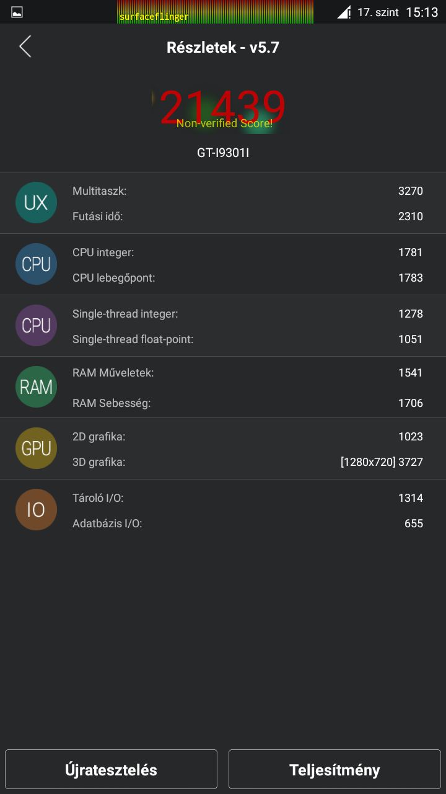Select the teal UX category icon

pos(36,203)
